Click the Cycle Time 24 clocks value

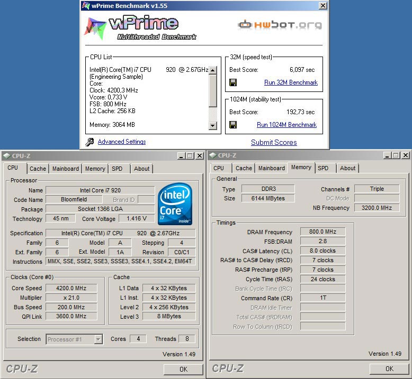(323, 279)
